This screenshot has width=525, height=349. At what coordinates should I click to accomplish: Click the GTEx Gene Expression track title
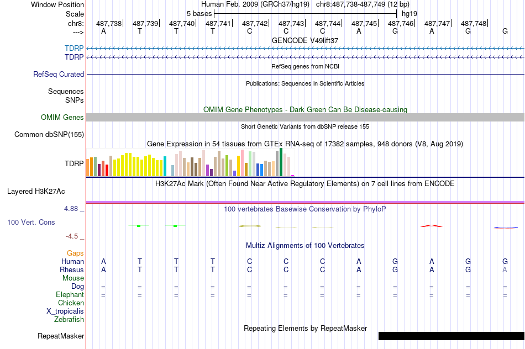pyautogui.click(x=305, y=144)
